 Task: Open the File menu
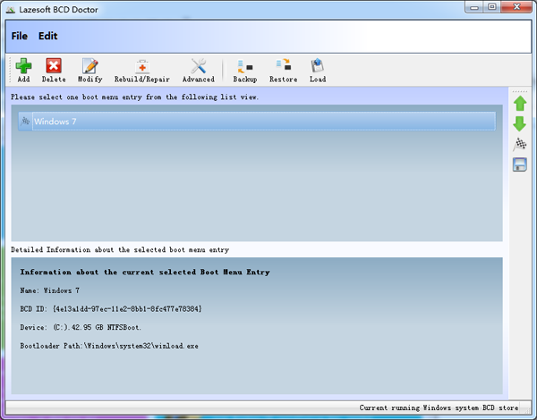(19, 36)
